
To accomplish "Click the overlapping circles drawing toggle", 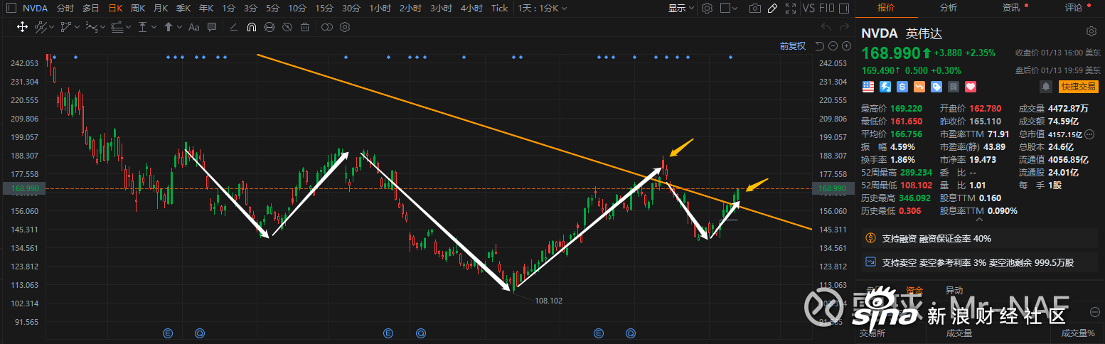I will (x=327, y=27).
